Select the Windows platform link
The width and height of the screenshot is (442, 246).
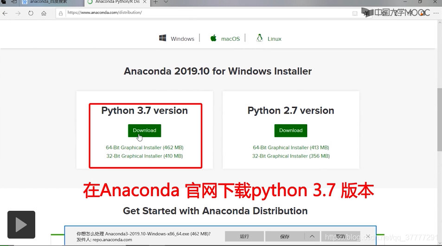click(182, 39)
